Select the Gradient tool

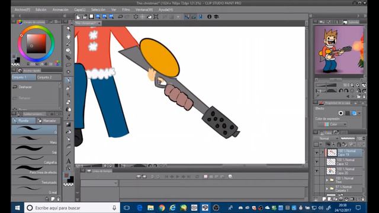click(x=69, y=125)
